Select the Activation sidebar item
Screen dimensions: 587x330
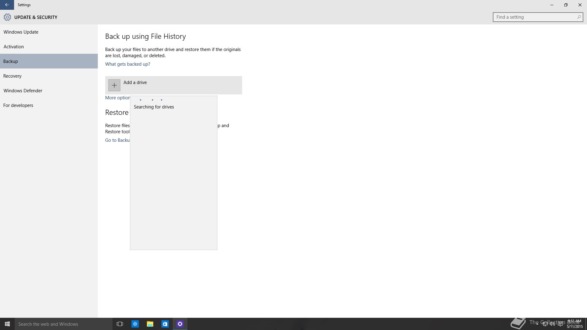(x=49, y=46)
